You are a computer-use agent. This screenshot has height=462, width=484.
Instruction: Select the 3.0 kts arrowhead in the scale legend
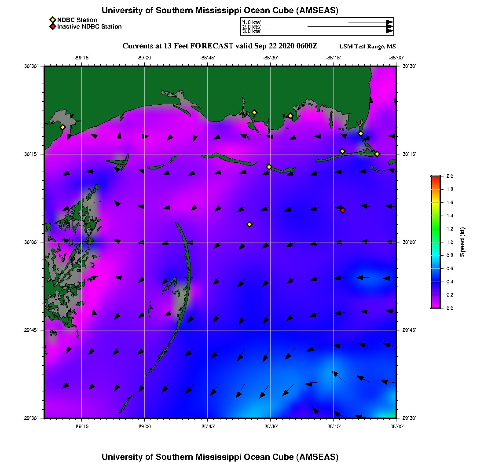[x=389, y=31]
